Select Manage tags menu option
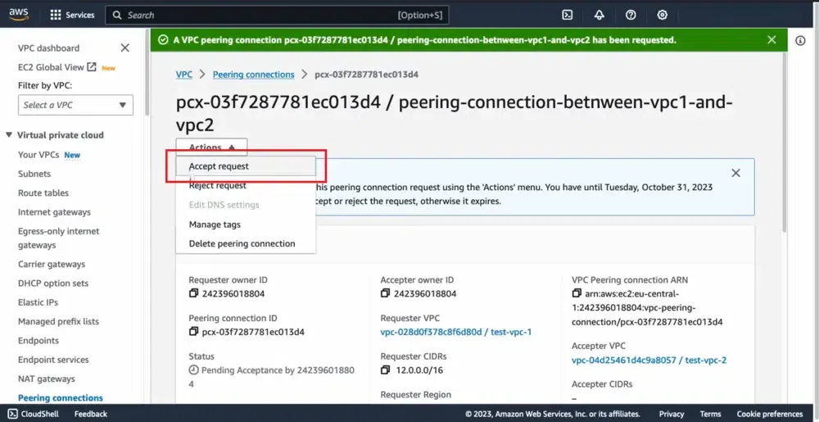The width and height of the screenshot is (819, 422). coord(215,225)
